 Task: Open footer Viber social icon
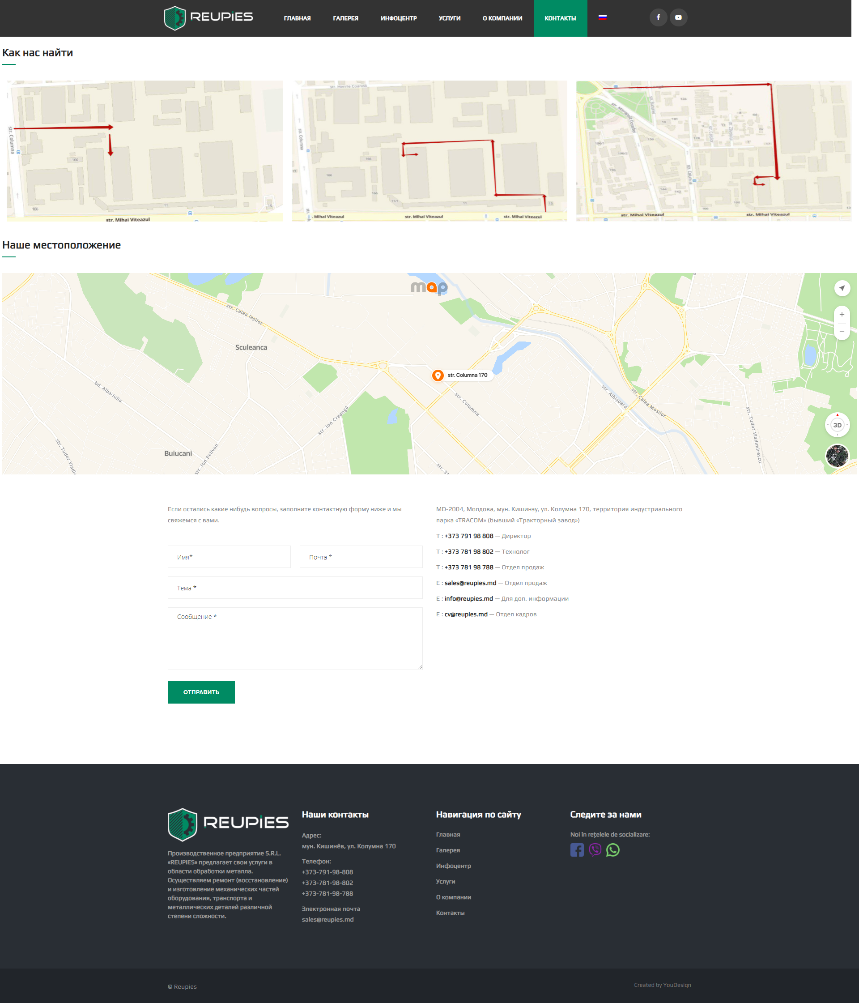(x=595, y=850)
